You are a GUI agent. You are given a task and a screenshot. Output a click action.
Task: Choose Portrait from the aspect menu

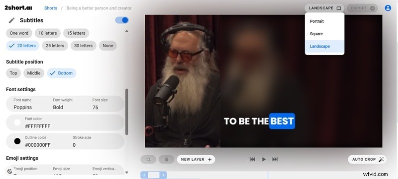(x=325, y=21)
